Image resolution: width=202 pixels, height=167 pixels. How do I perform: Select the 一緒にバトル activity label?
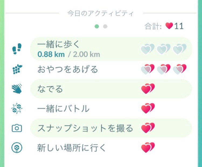63,108
